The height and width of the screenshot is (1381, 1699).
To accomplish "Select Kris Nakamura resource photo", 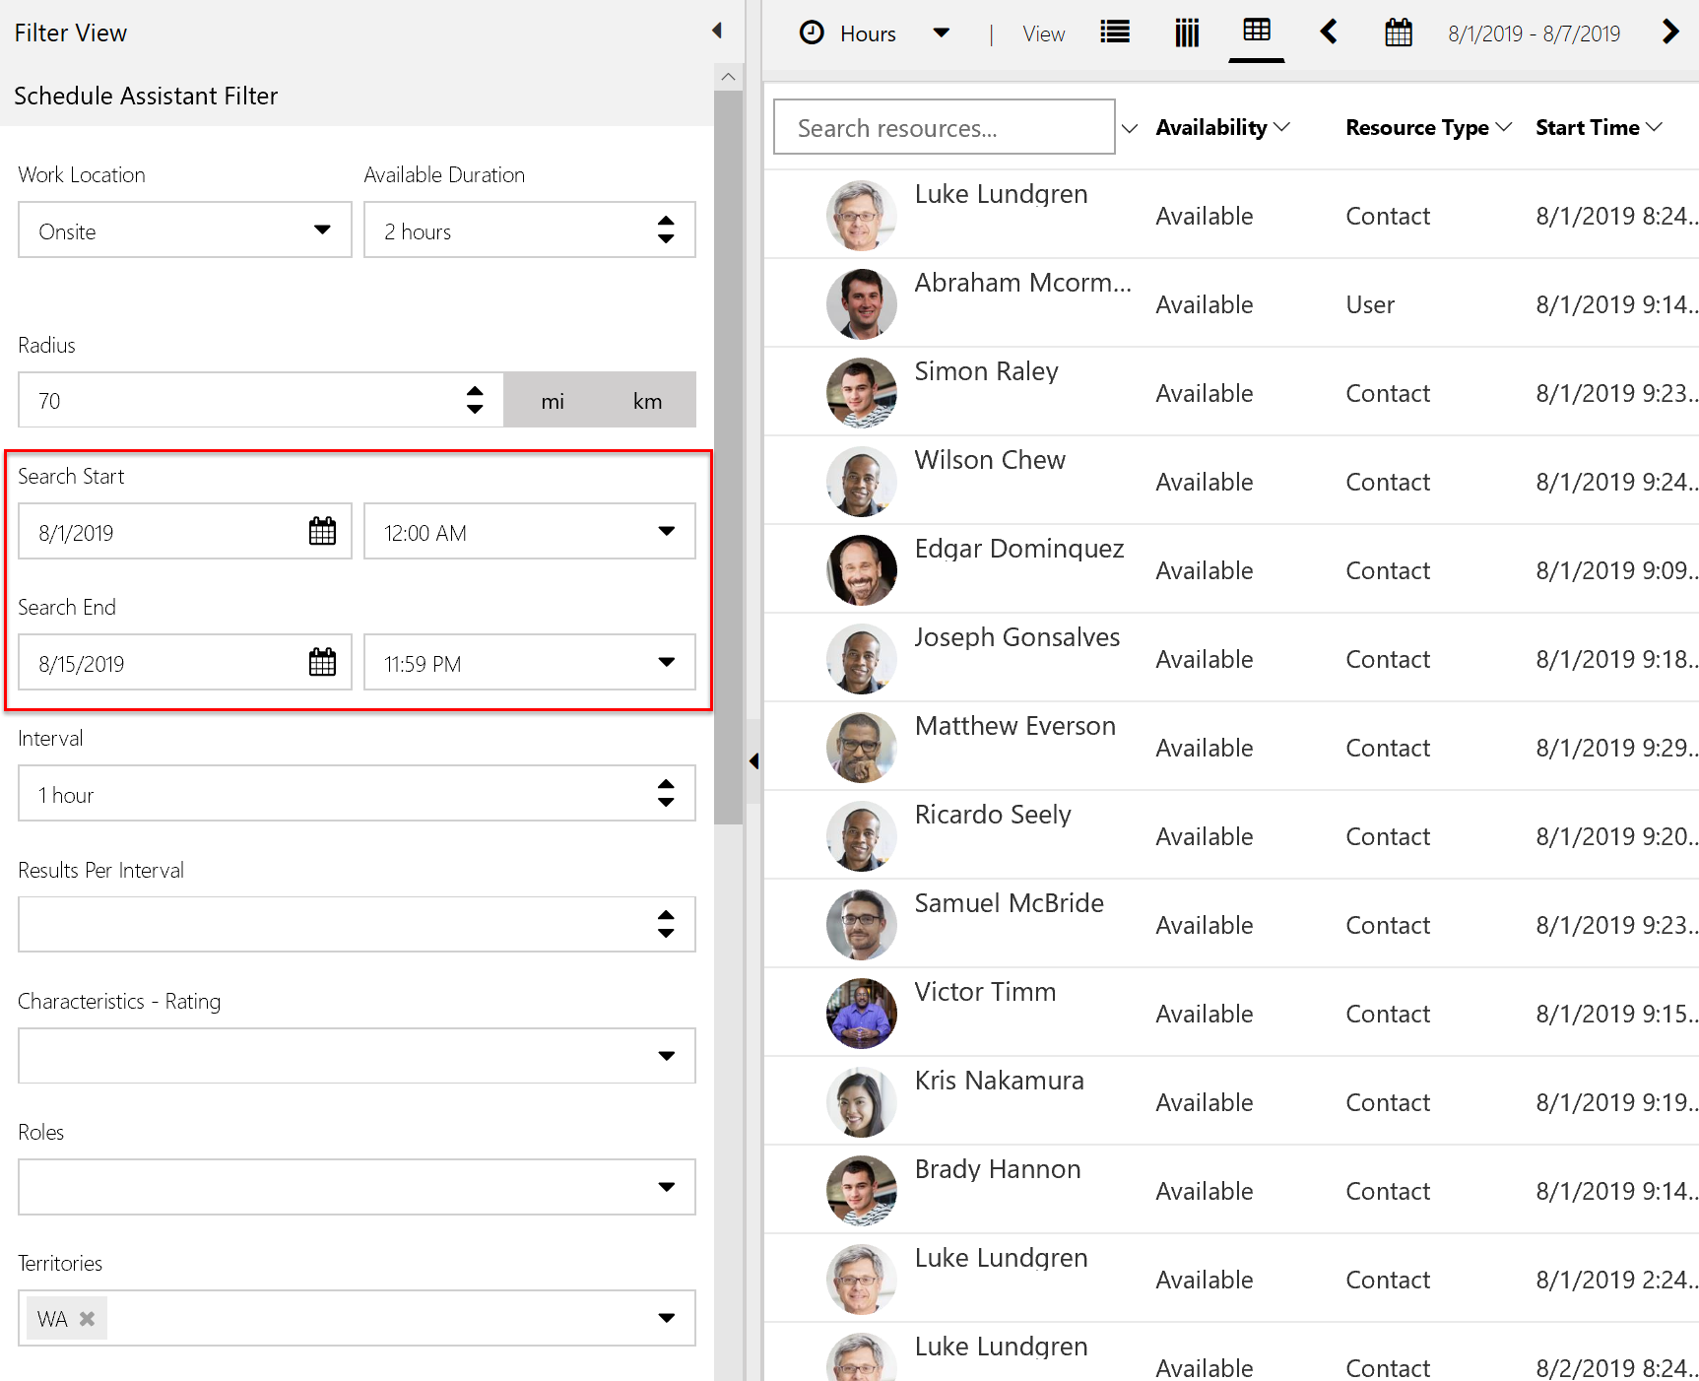I will click(x=862, y=1101).
